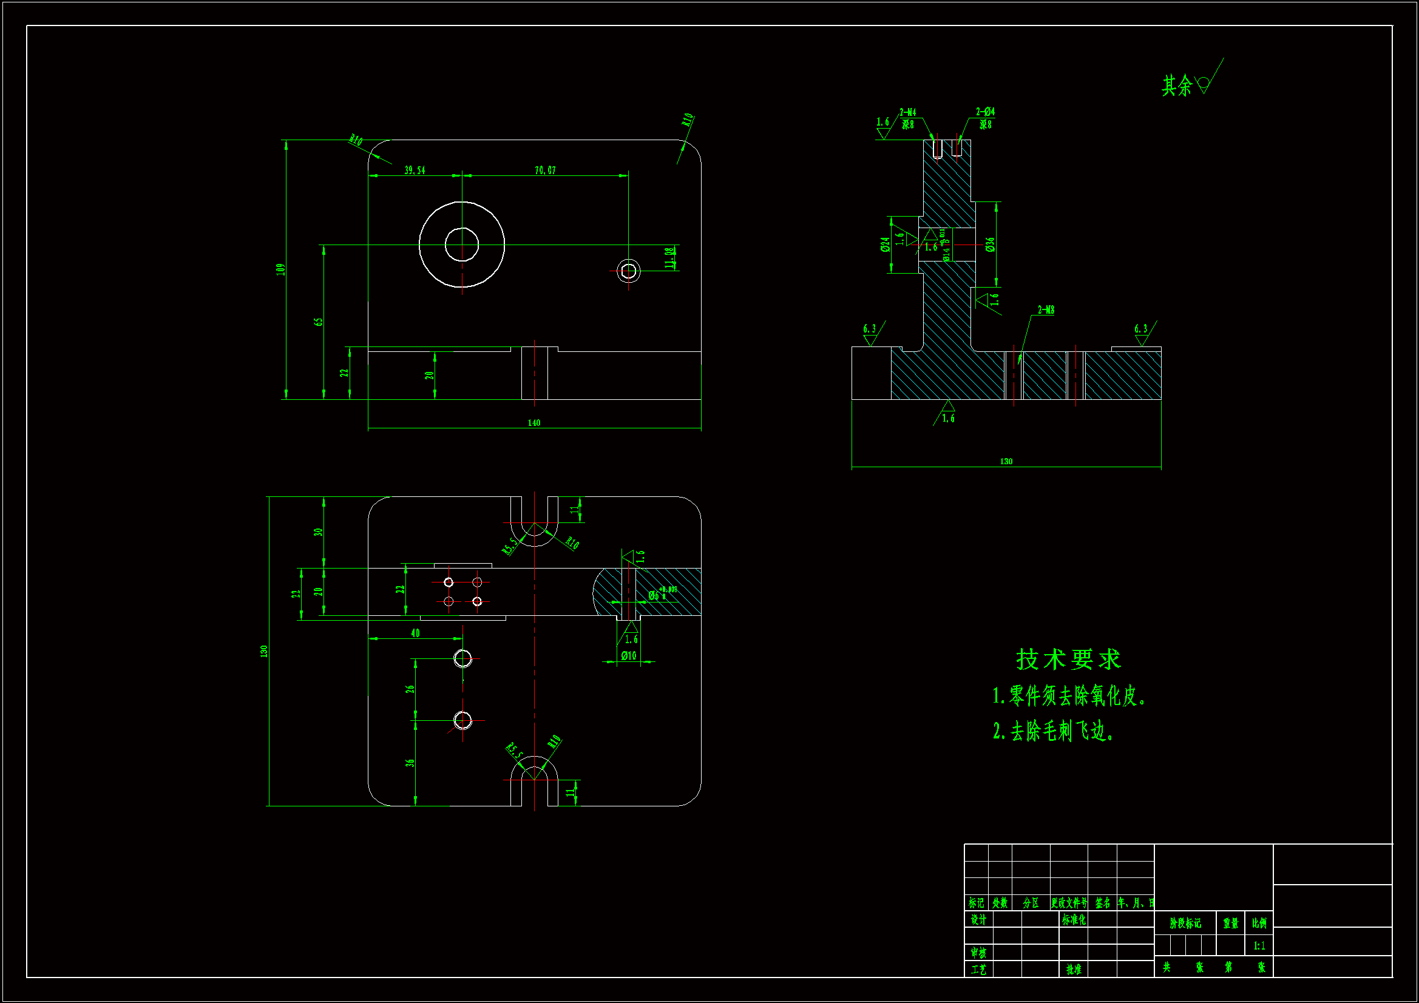The width and height of the screenshot is (1419, 1003).
Task: Click the Ø10 counterbore dimension text
Action: click(x=629, y=656)
